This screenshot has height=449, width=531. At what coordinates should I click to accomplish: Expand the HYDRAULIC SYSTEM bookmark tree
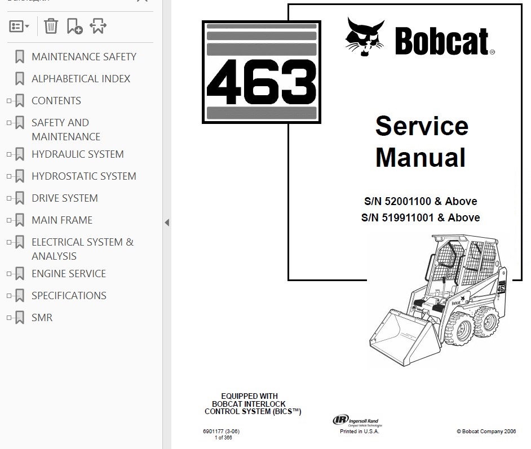(8, 154)
